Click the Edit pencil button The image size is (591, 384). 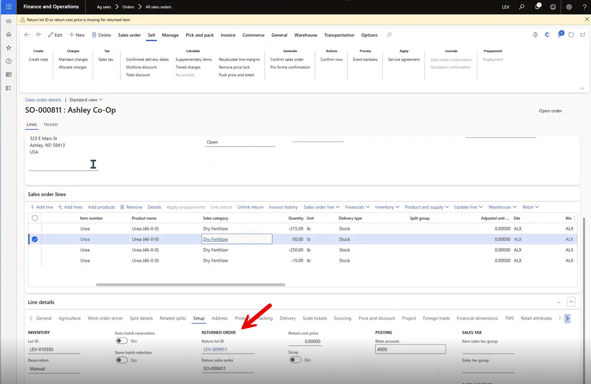tap(55, 35)
